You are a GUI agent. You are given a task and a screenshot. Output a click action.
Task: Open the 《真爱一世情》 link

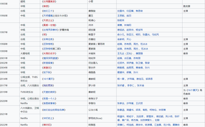tap(49, 25)
